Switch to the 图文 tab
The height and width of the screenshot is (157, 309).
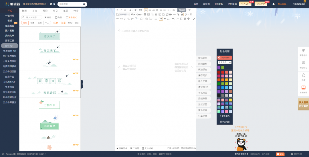point(55,11)
